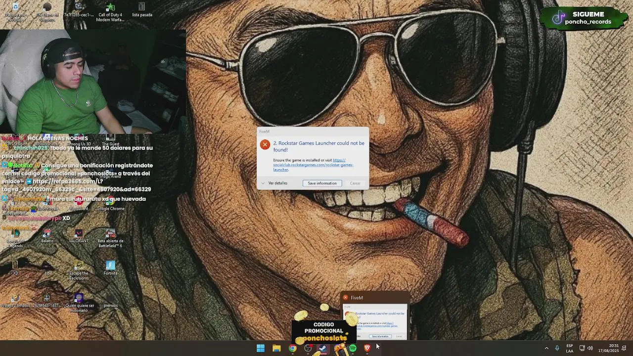633x356 pixels.
Task: Click Save information in FiveM dialog
Action: click(322, 183)
